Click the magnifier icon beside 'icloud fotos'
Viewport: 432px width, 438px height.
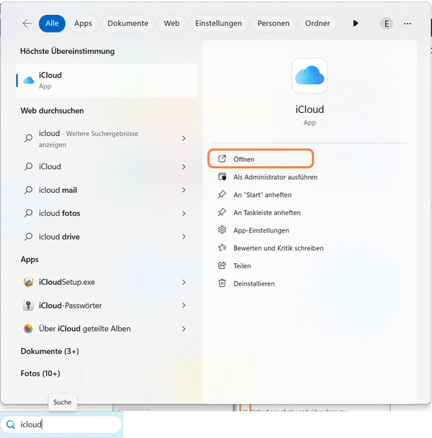coord(28,214)
